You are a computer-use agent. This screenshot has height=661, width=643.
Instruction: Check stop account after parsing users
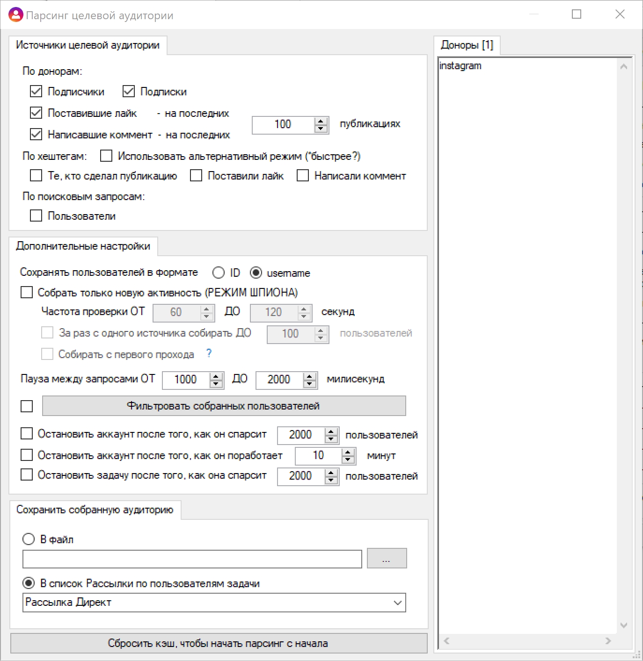tap(27, 433)
